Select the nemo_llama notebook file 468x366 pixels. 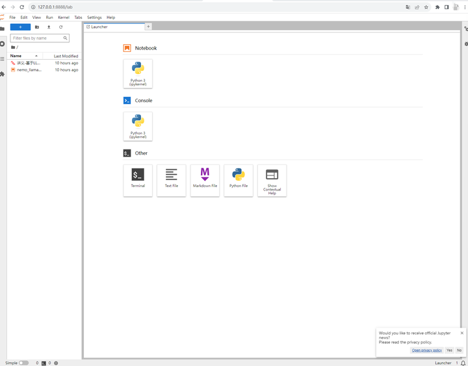(44, 70)
